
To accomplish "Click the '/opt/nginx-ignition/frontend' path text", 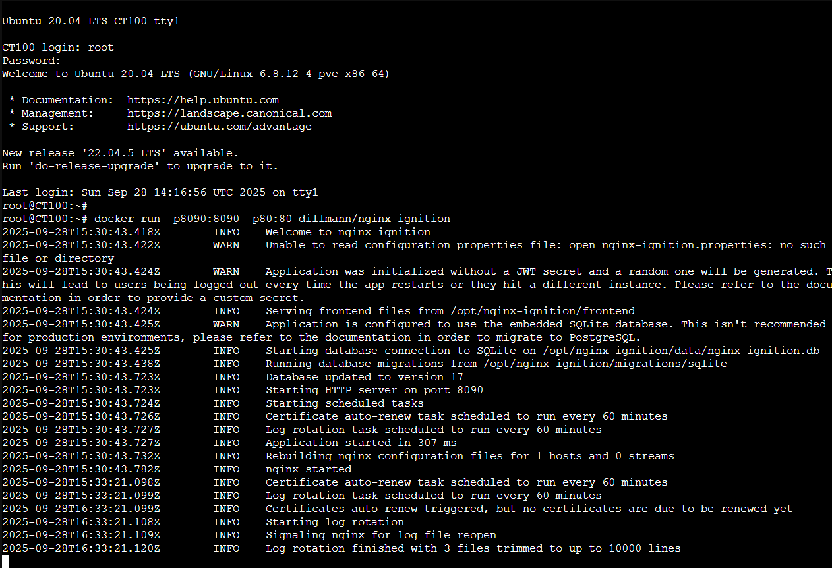I will tap(543, 311).
